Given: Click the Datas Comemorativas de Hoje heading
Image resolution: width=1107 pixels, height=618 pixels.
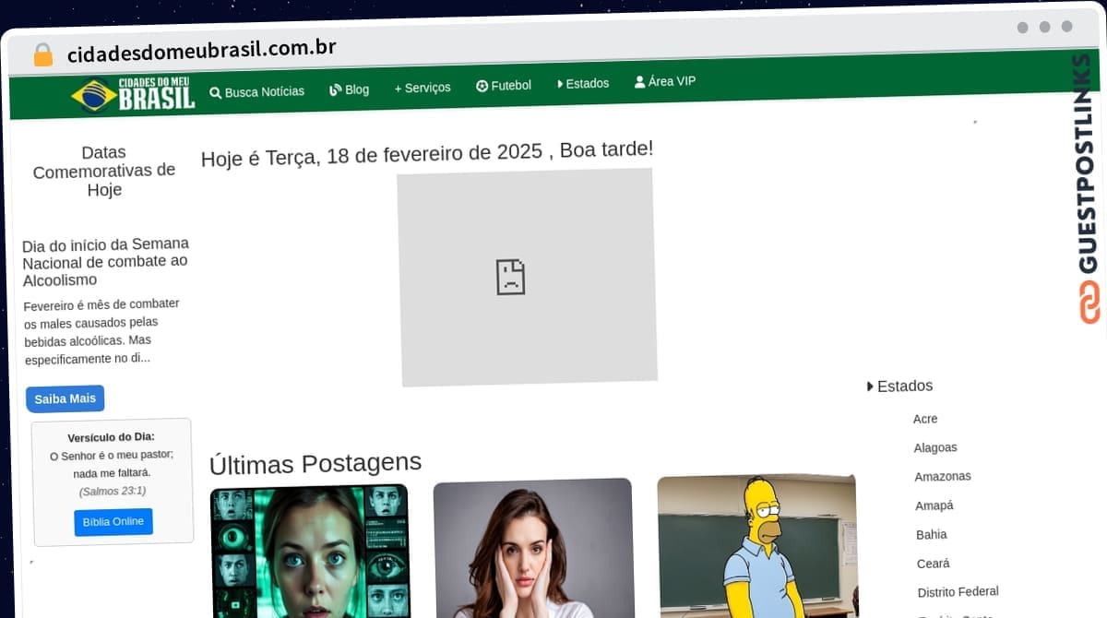Looking at the screenshot, I should (104, 172).
